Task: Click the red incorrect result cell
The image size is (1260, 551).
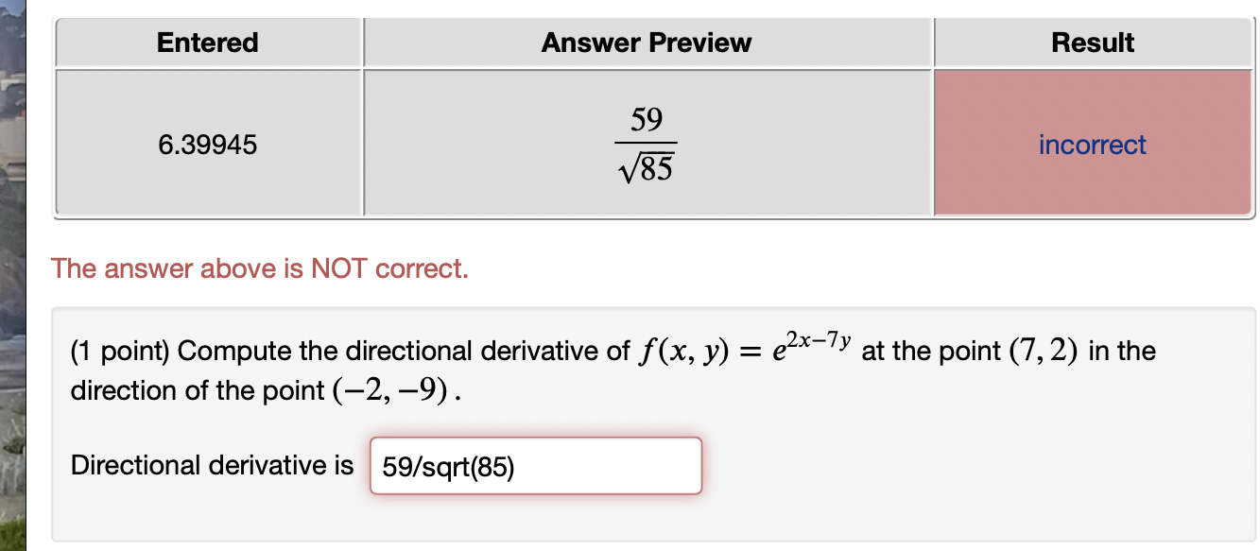Action: pyautogui.click(x=1092, y=180)
